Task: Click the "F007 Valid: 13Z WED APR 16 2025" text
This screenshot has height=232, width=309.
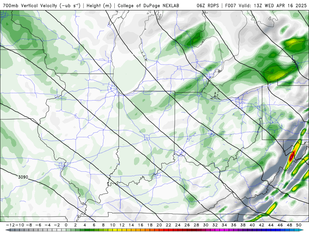Action: 266,5
